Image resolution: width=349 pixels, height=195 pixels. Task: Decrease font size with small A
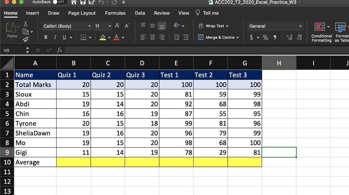[x=127, y=26]
